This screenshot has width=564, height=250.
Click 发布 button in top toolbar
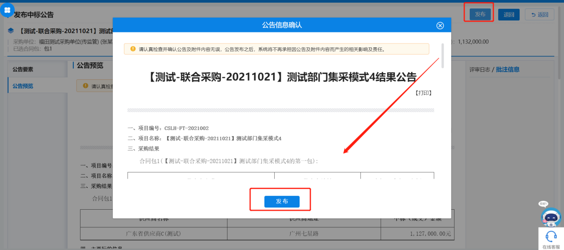(x=480, y=14)
